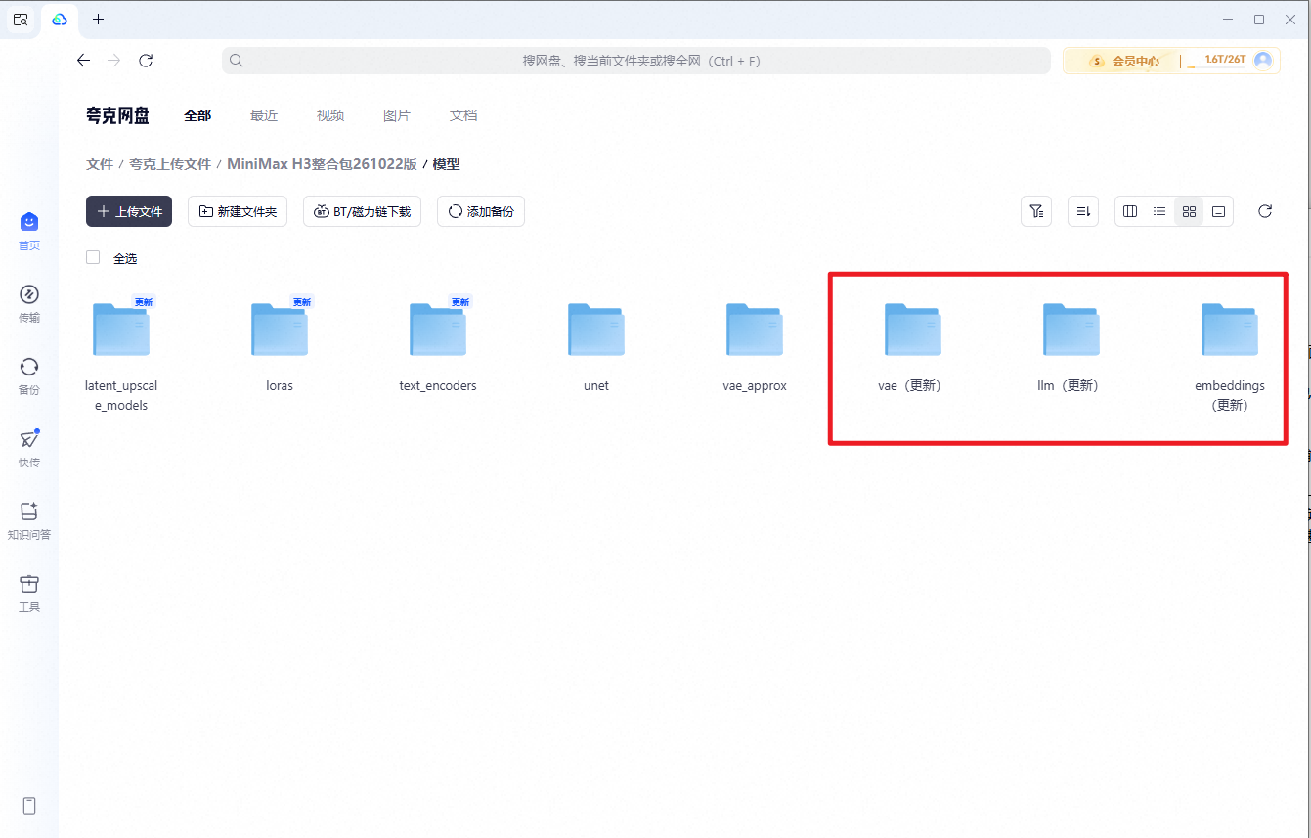Viewport: 1311px width, 838px height.
Task: Open the 首页 home sidebar icon
Action: pos(29,223)
